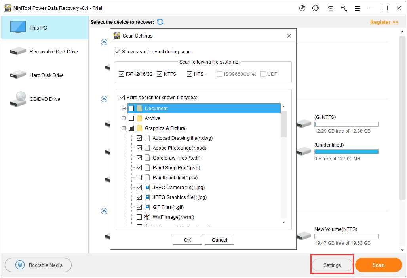The height and width of the screenshot is (278, 407).
Task: Click file type list scroll up arrow
Action: point(284,107)
